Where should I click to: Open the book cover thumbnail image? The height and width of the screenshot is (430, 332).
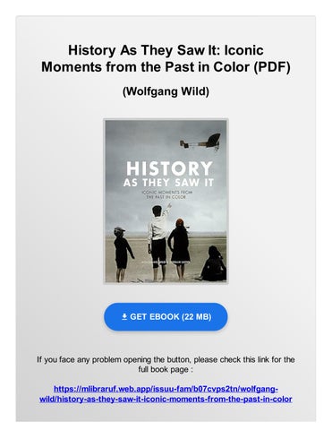click(166, 201)
